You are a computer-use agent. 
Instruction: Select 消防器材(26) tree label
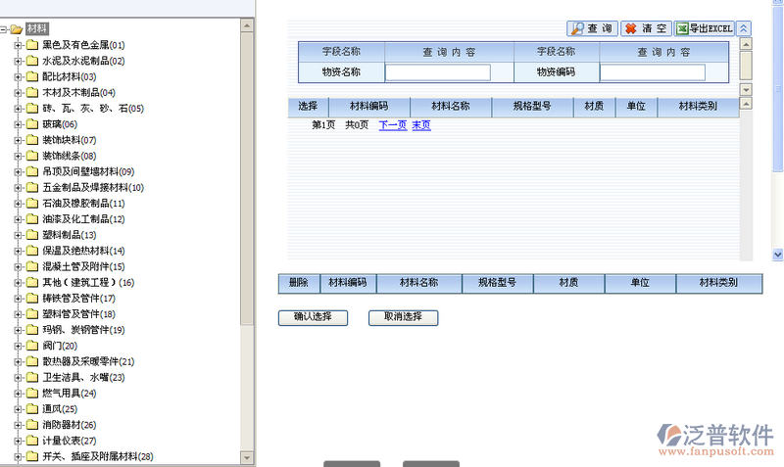(x=69, y=425)
